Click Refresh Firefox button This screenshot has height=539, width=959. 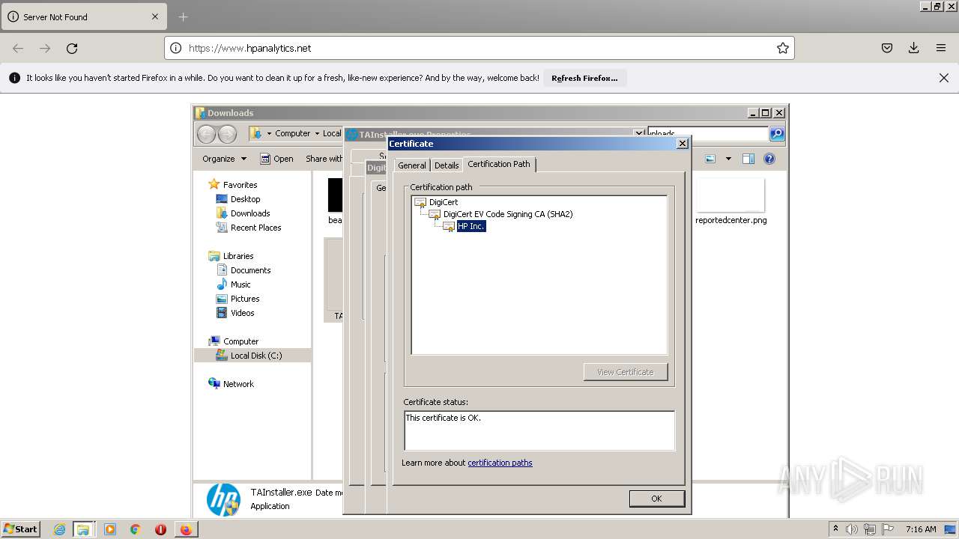[584, 78]
